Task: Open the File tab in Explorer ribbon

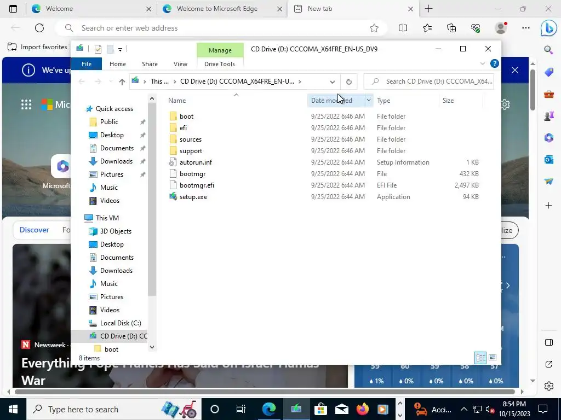Action: click(86, 64)
